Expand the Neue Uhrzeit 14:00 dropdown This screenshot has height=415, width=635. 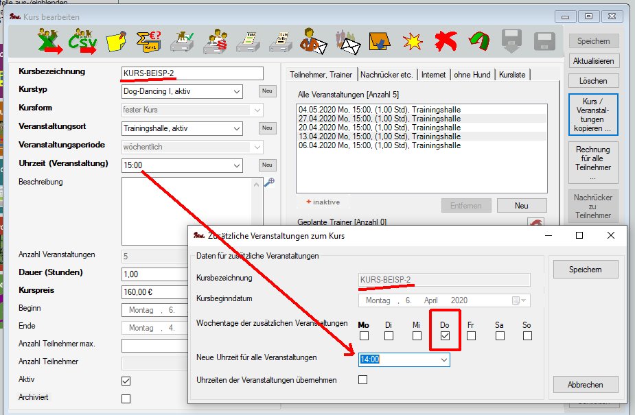pos(444,359)
